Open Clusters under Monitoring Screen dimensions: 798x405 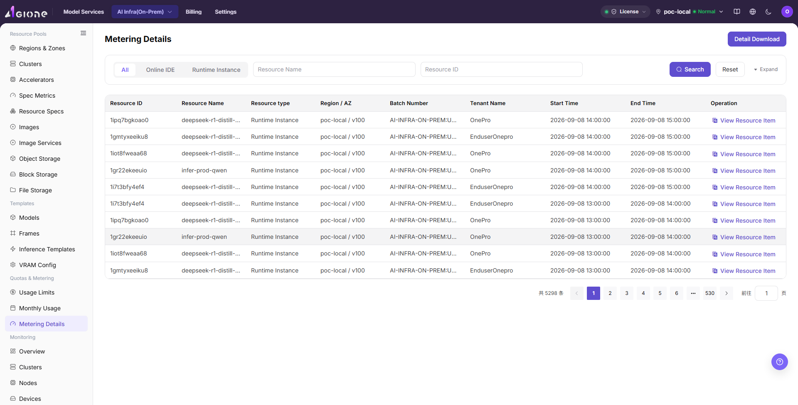click(x=47, y=367)
